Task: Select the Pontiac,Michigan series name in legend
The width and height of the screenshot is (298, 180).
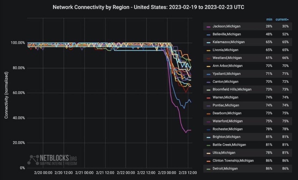Action: [x=226, y=105]
